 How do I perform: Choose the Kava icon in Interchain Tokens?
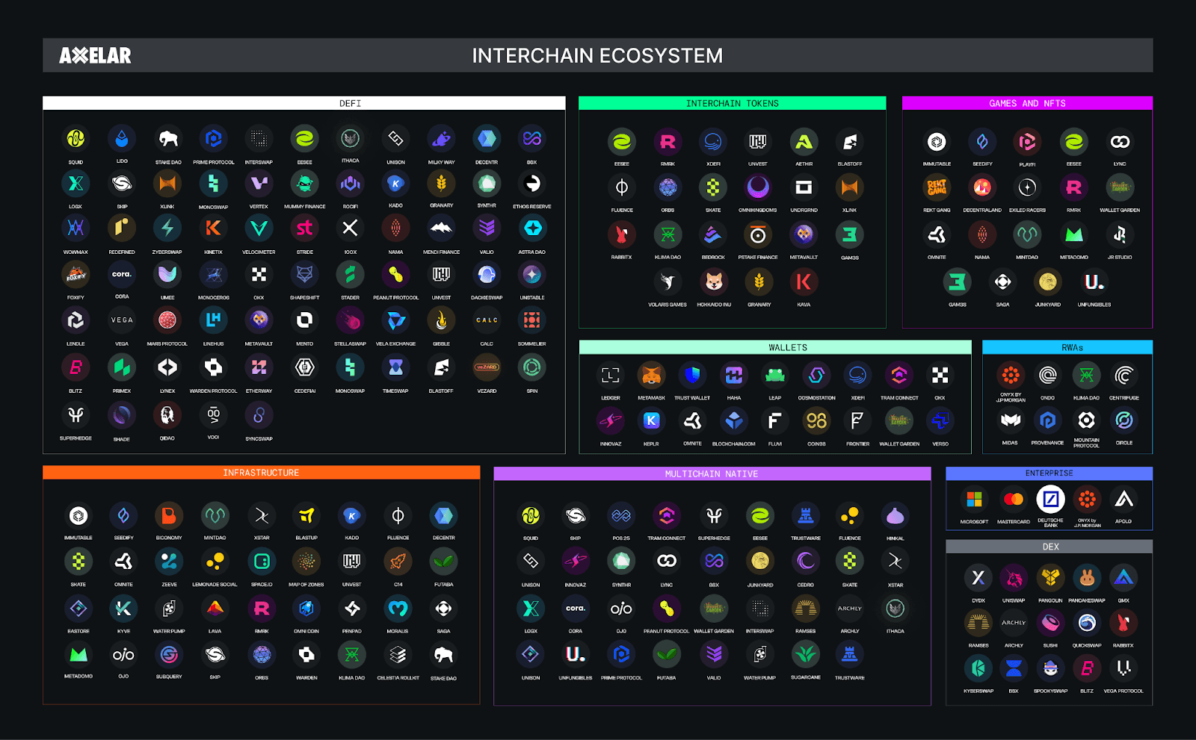(804, 282)
